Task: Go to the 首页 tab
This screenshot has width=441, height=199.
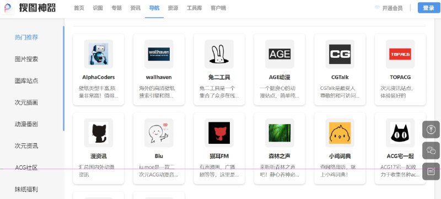Action: pyautogui.click(x=79, y=8)
